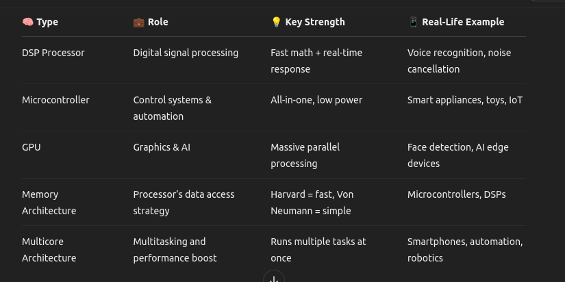Select the Key Strength column header

[315, 22]
